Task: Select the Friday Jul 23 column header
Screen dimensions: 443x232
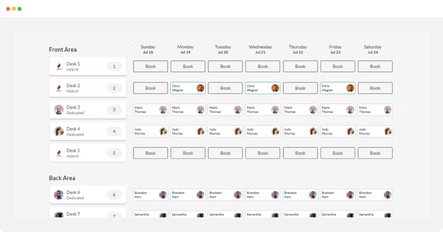Action: 335,49
